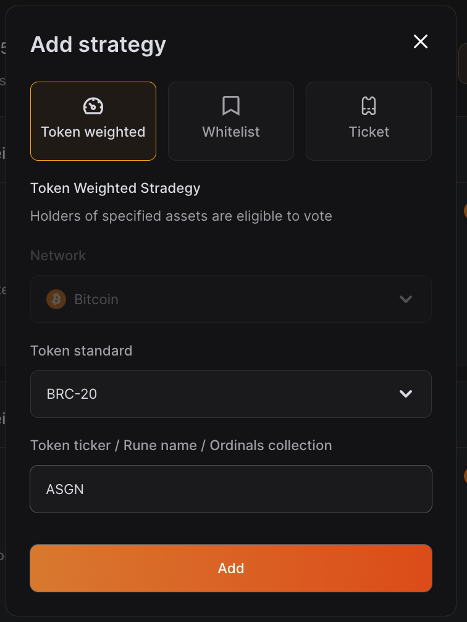Select the Token weighted strategy tab
This screenshot has width=467, height=622.
click(93, 121)
